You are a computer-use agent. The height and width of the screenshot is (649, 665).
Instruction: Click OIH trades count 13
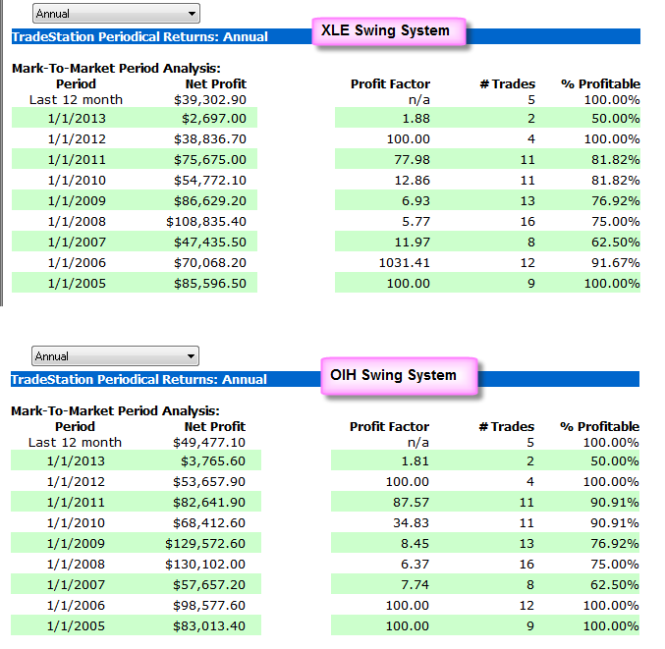[x=526, y=544]
